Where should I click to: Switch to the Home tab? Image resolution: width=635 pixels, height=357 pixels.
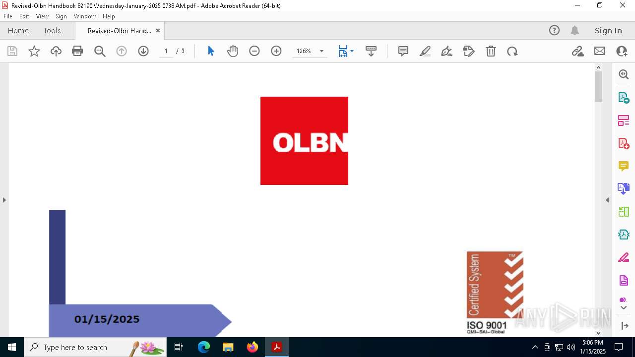[x=18, y=30]
